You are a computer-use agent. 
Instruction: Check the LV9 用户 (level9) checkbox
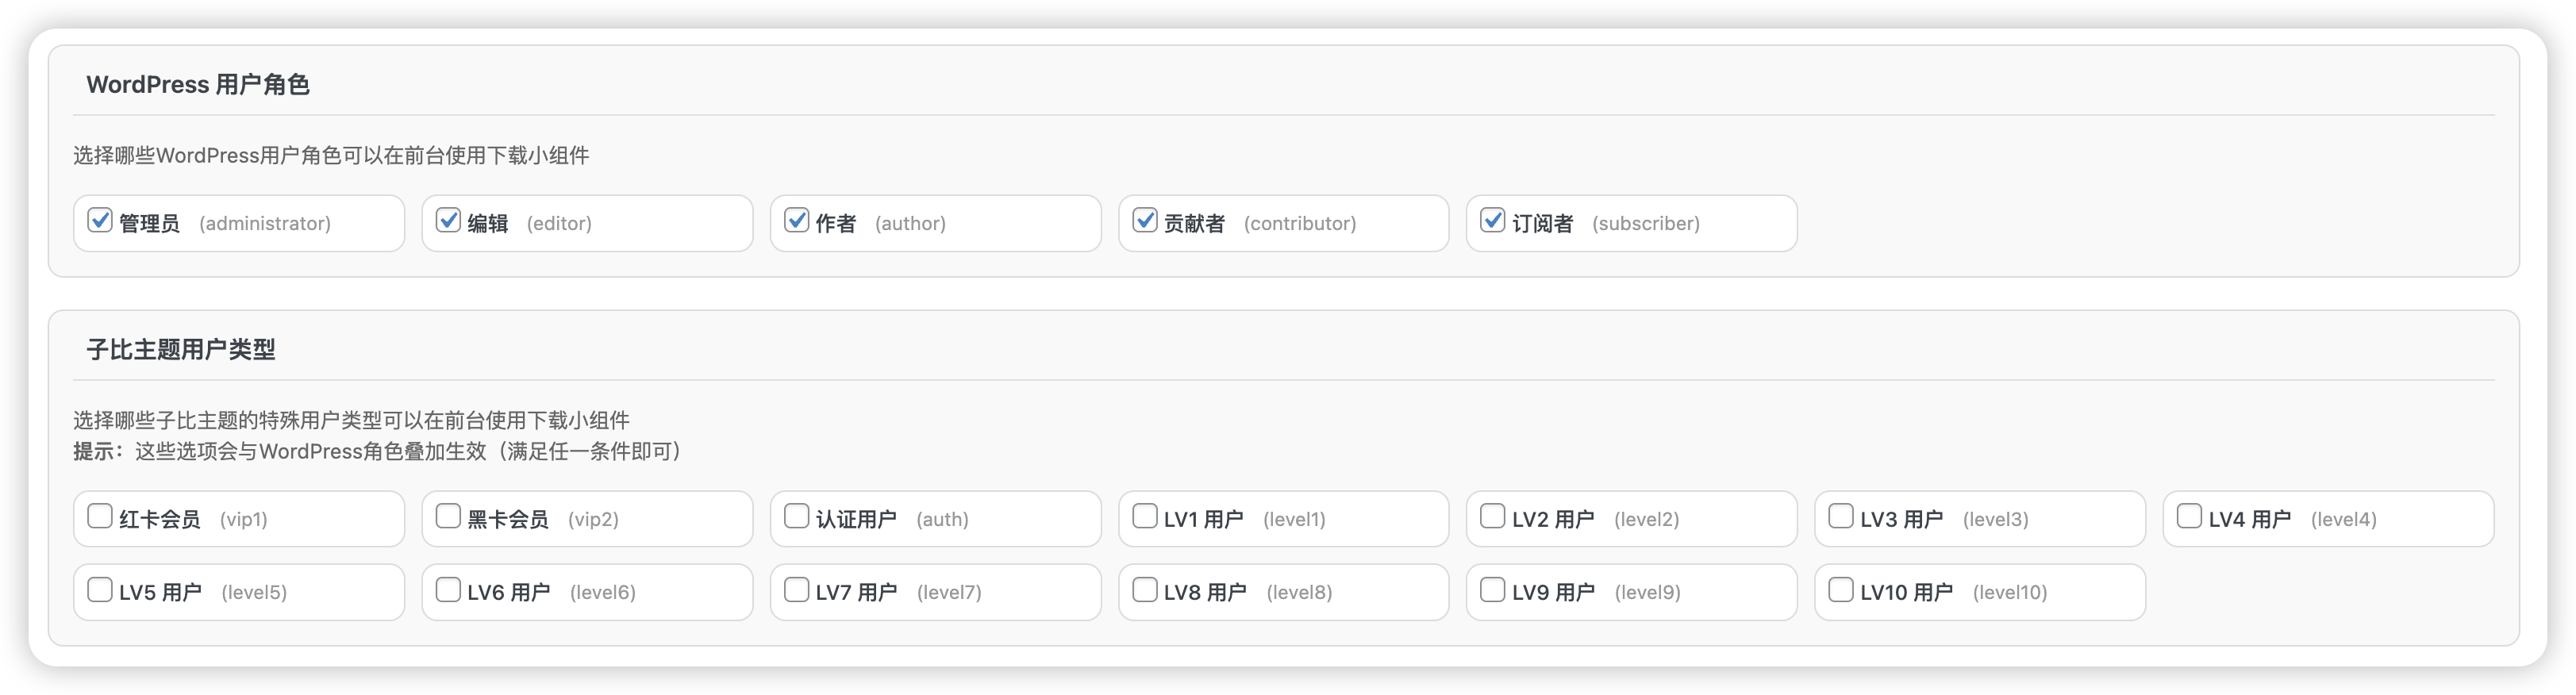(x=1491, y=590)
